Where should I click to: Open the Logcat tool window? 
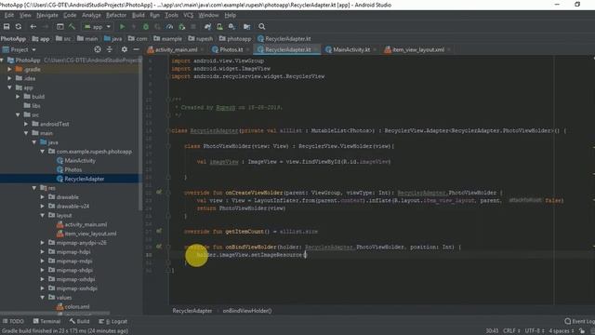(x=113, y=321)
